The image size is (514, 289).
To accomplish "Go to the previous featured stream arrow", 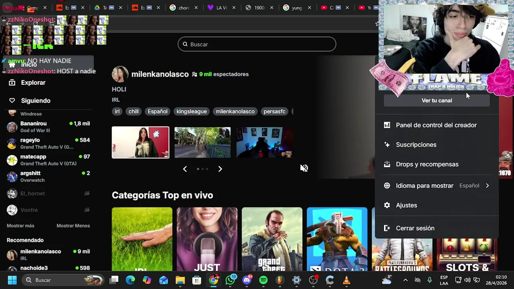I will (185, 169).
